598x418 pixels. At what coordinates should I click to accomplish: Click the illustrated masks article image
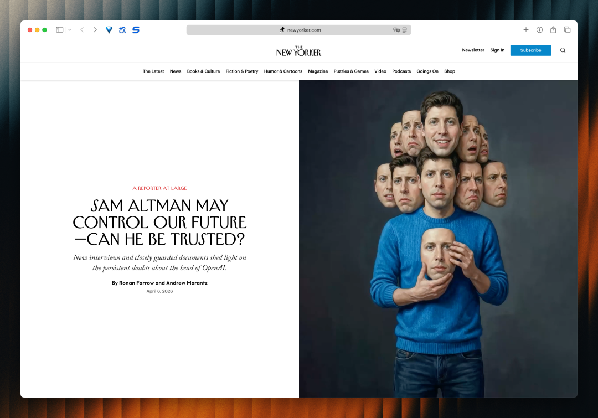(x=438, y=239)
